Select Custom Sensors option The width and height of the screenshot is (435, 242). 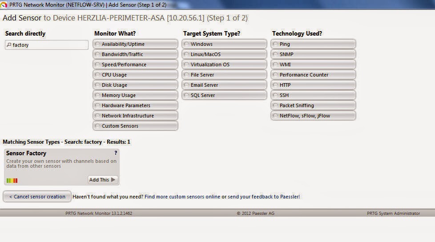pyautogui.click(x=135, y=126)
